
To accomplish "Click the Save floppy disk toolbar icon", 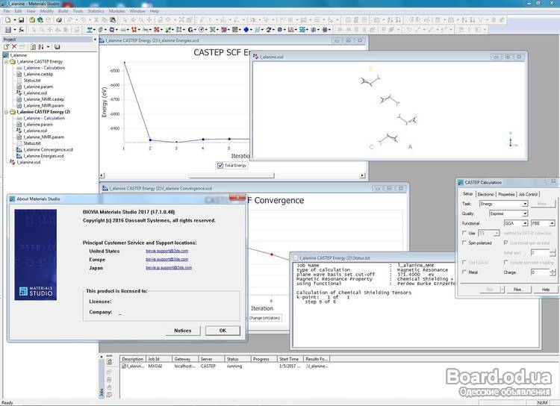I will [x=21, y=19].
